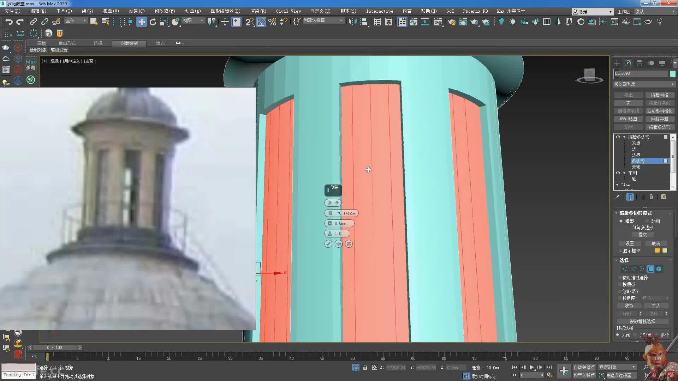Select Border sub-object icon in Selection rollout
Image resolution: width=678 pixels, height=381 pixels.
[x=642, y=269]
